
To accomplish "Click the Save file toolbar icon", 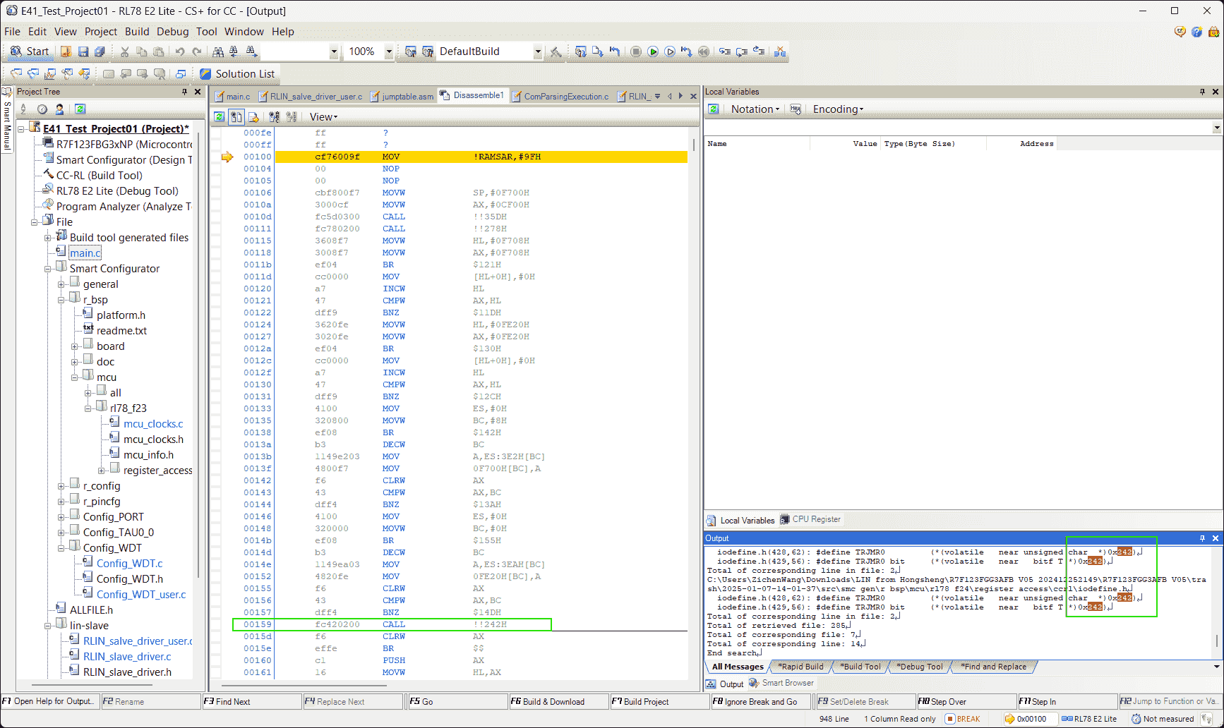I will point(83,51).
